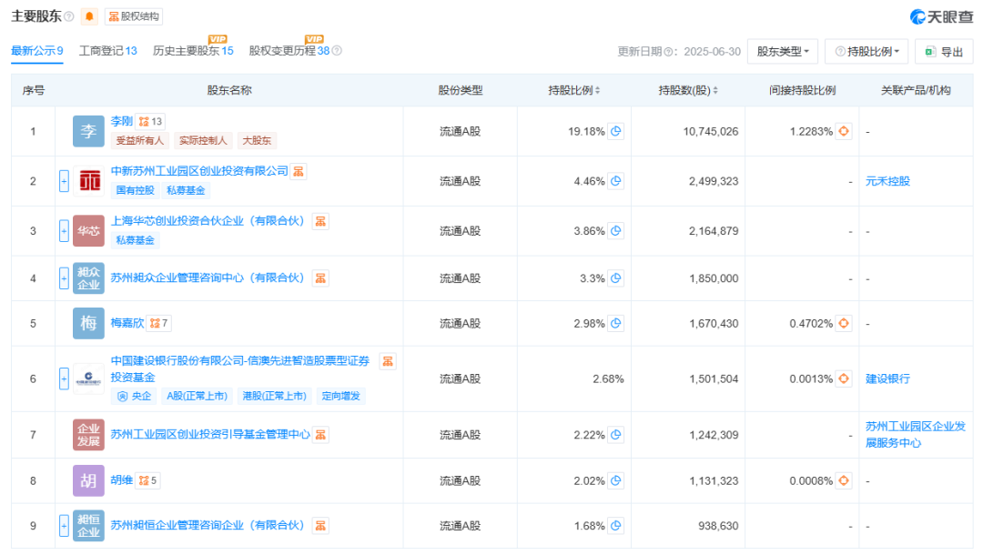This screenshot has height=555, width=983.
Task: Expand row for 中新苏州工业园区创业投资有限公司
Action: [x=64, y=181]
